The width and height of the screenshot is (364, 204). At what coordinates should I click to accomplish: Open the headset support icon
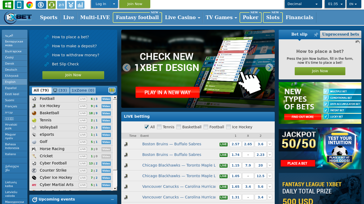(x=52, y=5)
